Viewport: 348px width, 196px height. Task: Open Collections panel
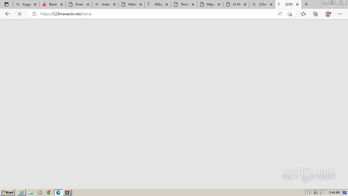[x=315, y=14]
